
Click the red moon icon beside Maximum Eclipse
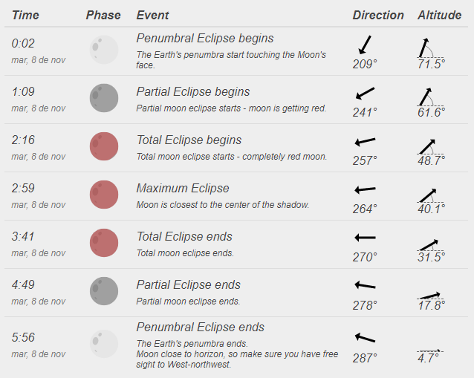tap(104, 195)
